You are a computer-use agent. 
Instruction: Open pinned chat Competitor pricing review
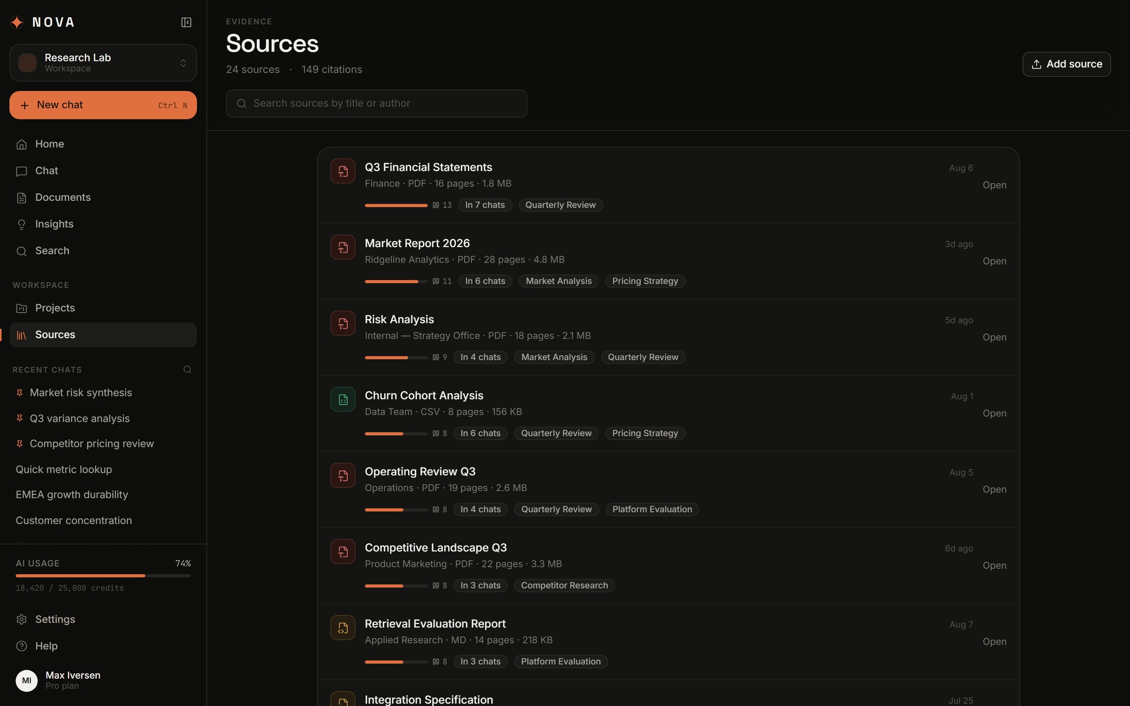click(103, 443)
